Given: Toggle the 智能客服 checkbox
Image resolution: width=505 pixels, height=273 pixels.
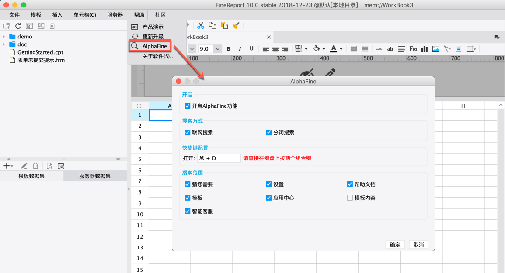Looking at the screenshot, I should point(187,211).
